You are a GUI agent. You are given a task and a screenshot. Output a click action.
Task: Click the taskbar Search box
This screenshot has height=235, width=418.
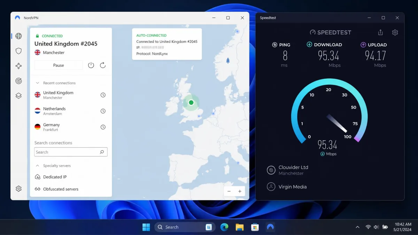[x=185, y=227]
